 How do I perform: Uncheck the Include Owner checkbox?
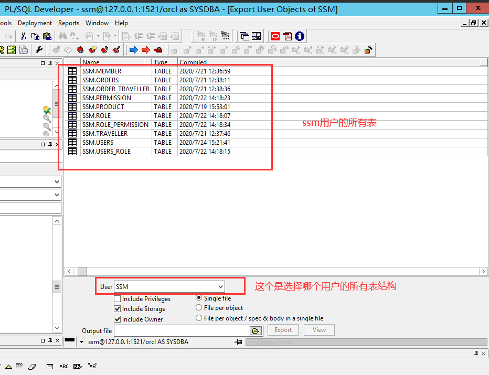(117, 319)
